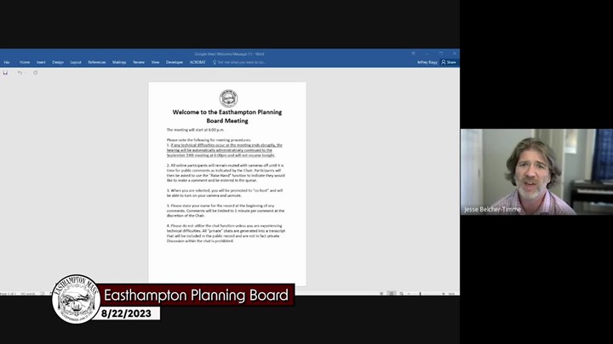Click the Redo/Repeat icon
Image resolution: width=613 pixels, height=344 pixels.
pos(35,72)
